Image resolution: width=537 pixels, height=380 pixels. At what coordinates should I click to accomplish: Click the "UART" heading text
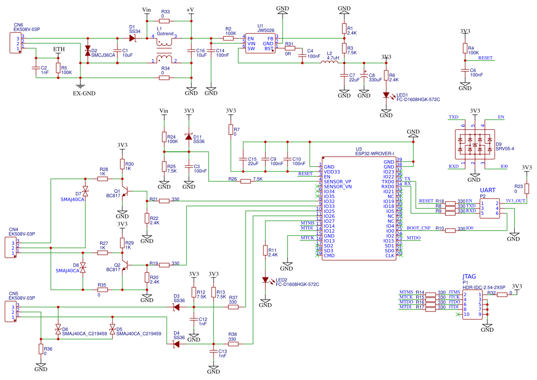[488, 190]
